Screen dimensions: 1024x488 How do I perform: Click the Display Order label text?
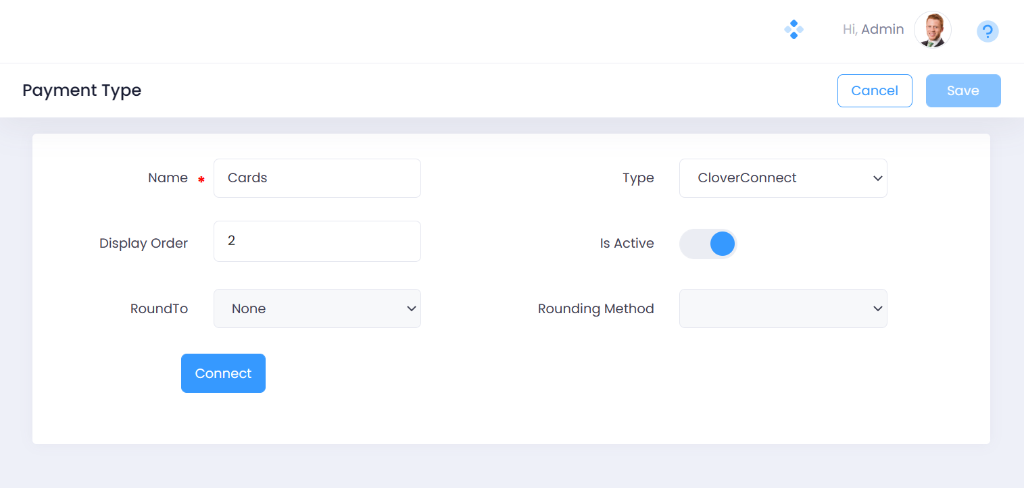pos(143,244)
